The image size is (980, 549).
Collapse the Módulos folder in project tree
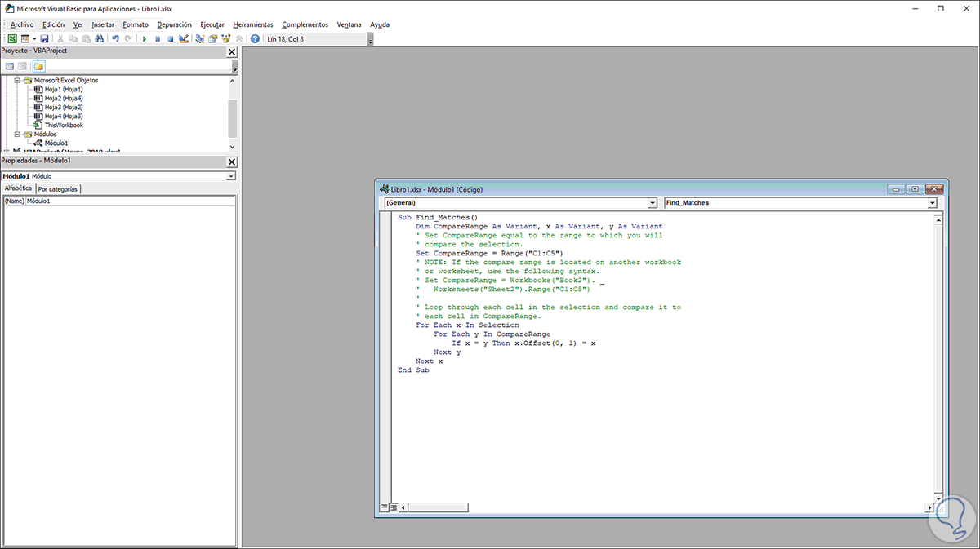pos(17,134)
